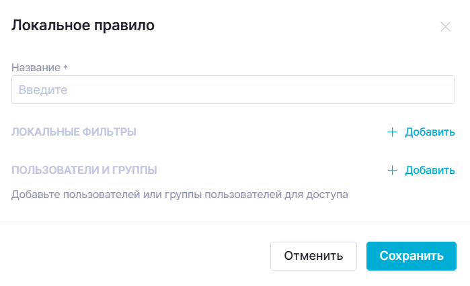
Task: Close the Локальное правило dialog
Action: click(x=445, y=27)
